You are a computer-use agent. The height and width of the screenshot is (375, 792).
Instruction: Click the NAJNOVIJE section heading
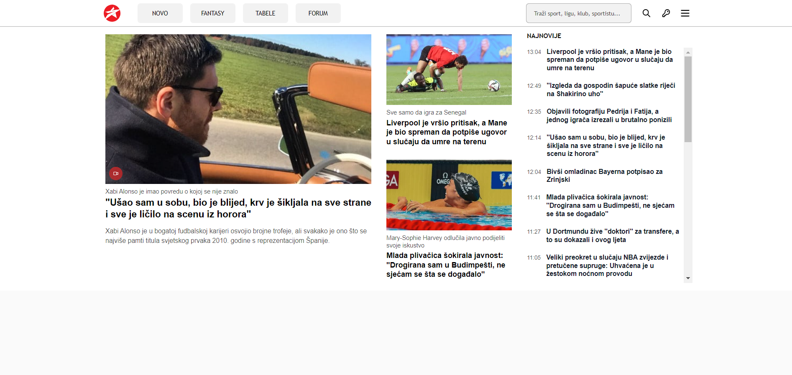pos(544,36)
